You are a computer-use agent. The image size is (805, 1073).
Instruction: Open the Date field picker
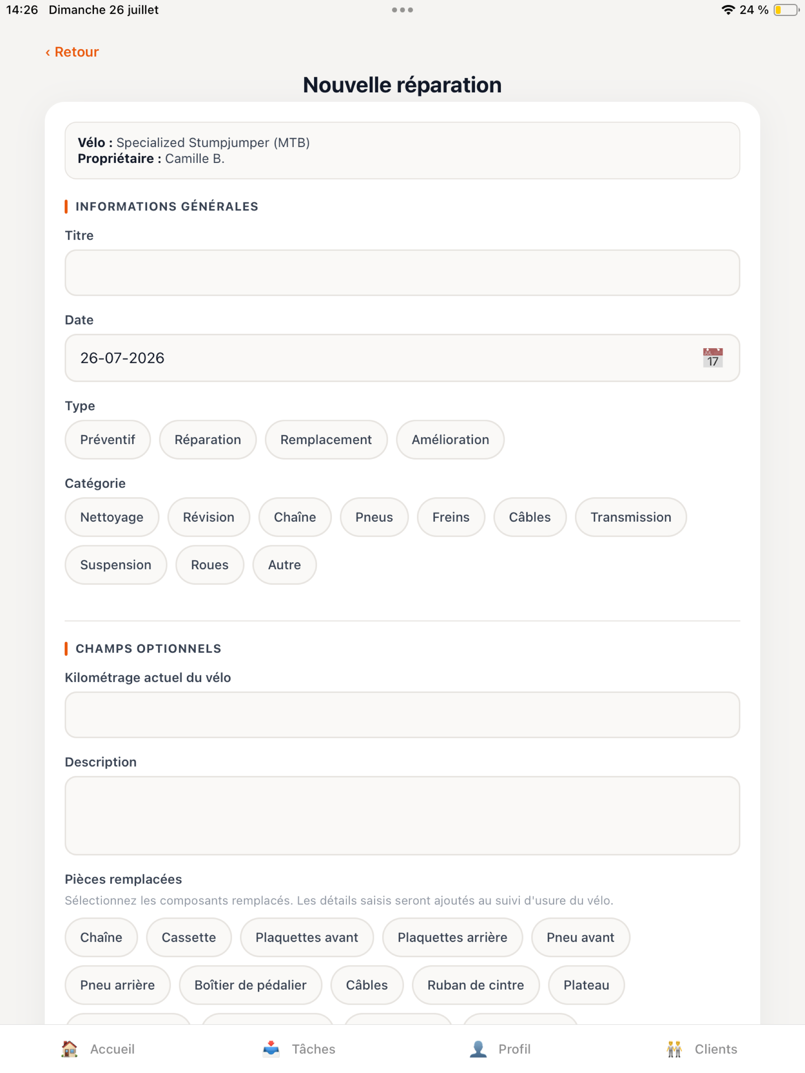pos(402,358)
